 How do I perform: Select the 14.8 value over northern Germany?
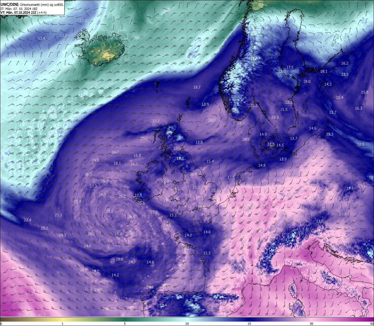(x=262, y=165)
